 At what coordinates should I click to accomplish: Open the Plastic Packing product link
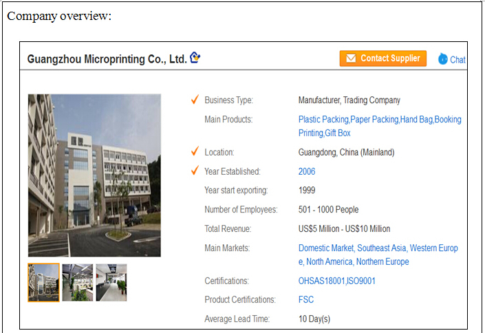click(x=323, y=119)
